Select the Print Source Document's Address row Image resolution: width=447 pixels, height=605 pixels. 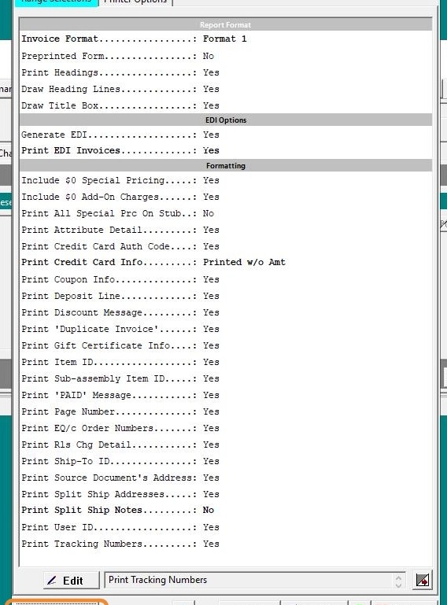(226, 478)
